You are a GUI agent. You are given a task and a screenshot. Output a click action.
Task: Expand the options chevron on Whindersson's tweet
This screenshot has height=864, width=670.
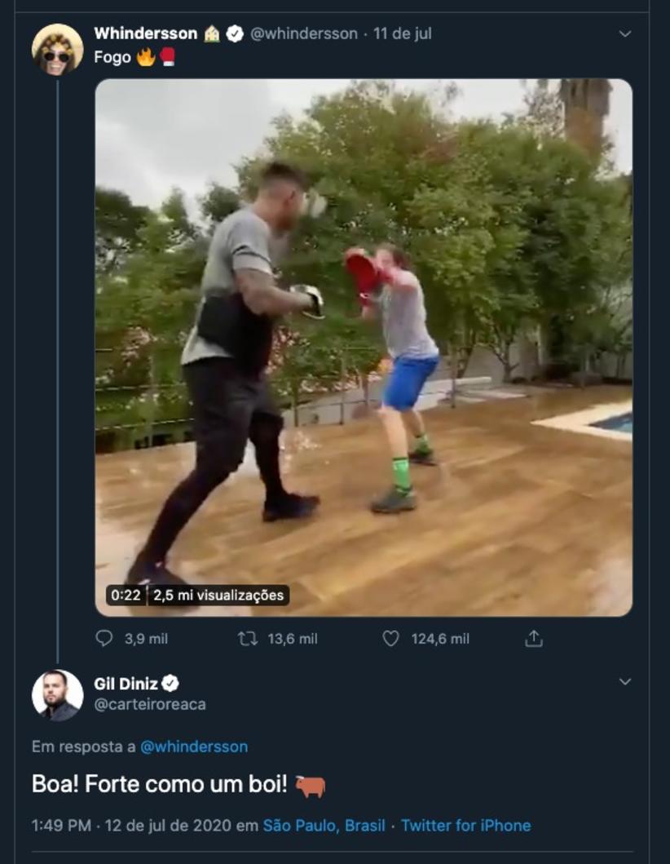(x=625, y=34)
